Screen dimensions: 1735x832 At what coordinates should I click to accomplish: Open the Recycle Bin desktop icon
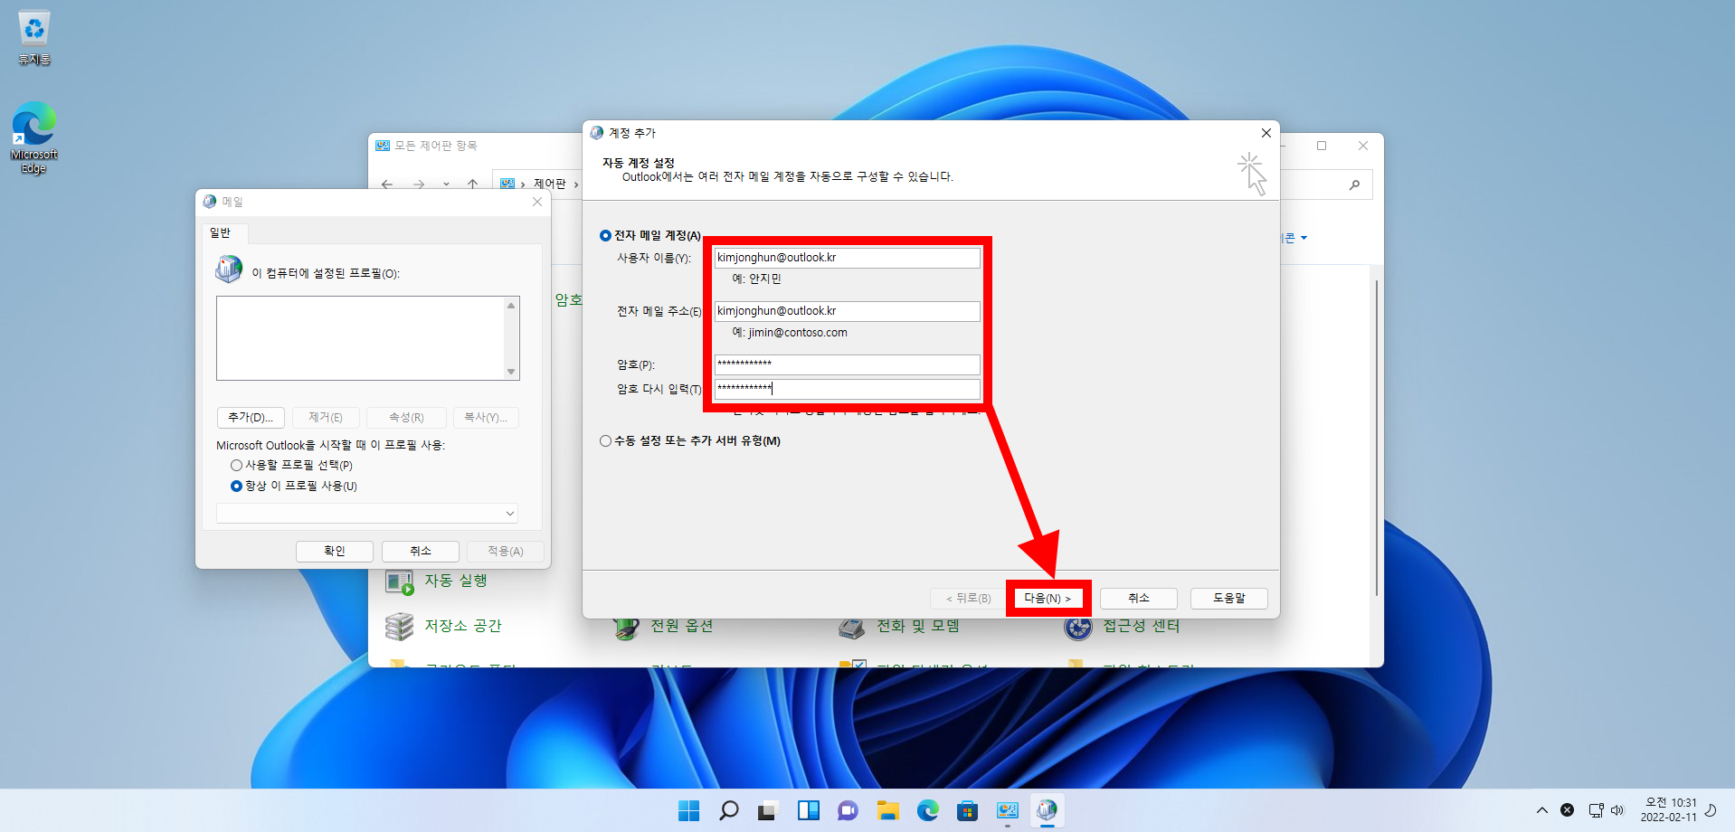pos(34,37)
